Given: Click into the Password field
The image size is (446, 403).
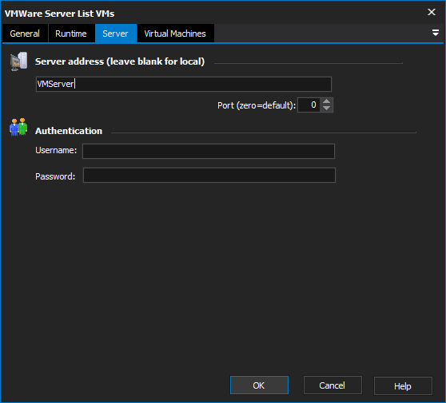Looking at the screenshot, I should click(209, 176).
